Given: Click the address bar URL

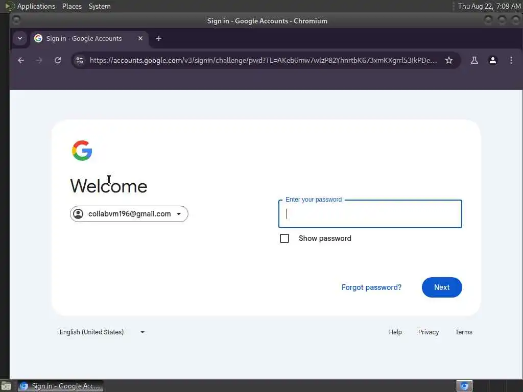Looking at the screenshot, I should tap(264, 60).
